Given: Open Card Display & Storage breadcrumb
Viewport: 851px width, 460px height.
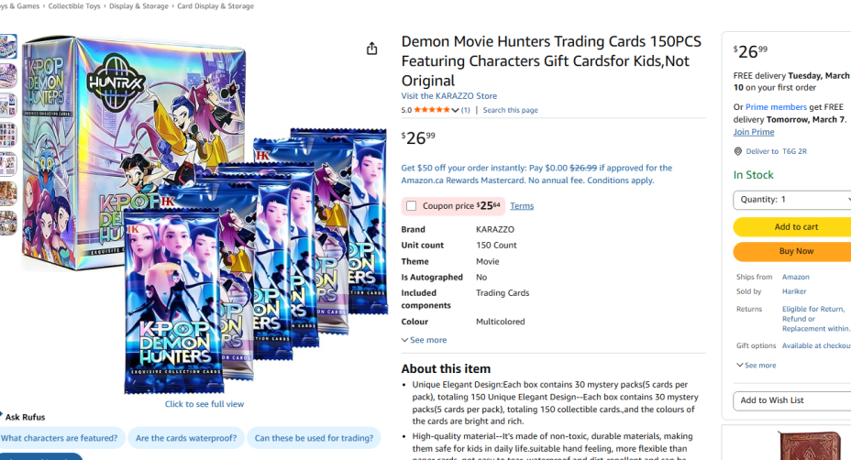Looking at the screenshot, I should pos(216,6).
